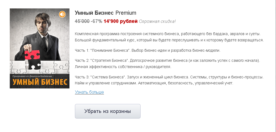Click the "Комплексная программа построения" description line
The height and width of the screenshot is (132, 276).
[x=167, y=34]
